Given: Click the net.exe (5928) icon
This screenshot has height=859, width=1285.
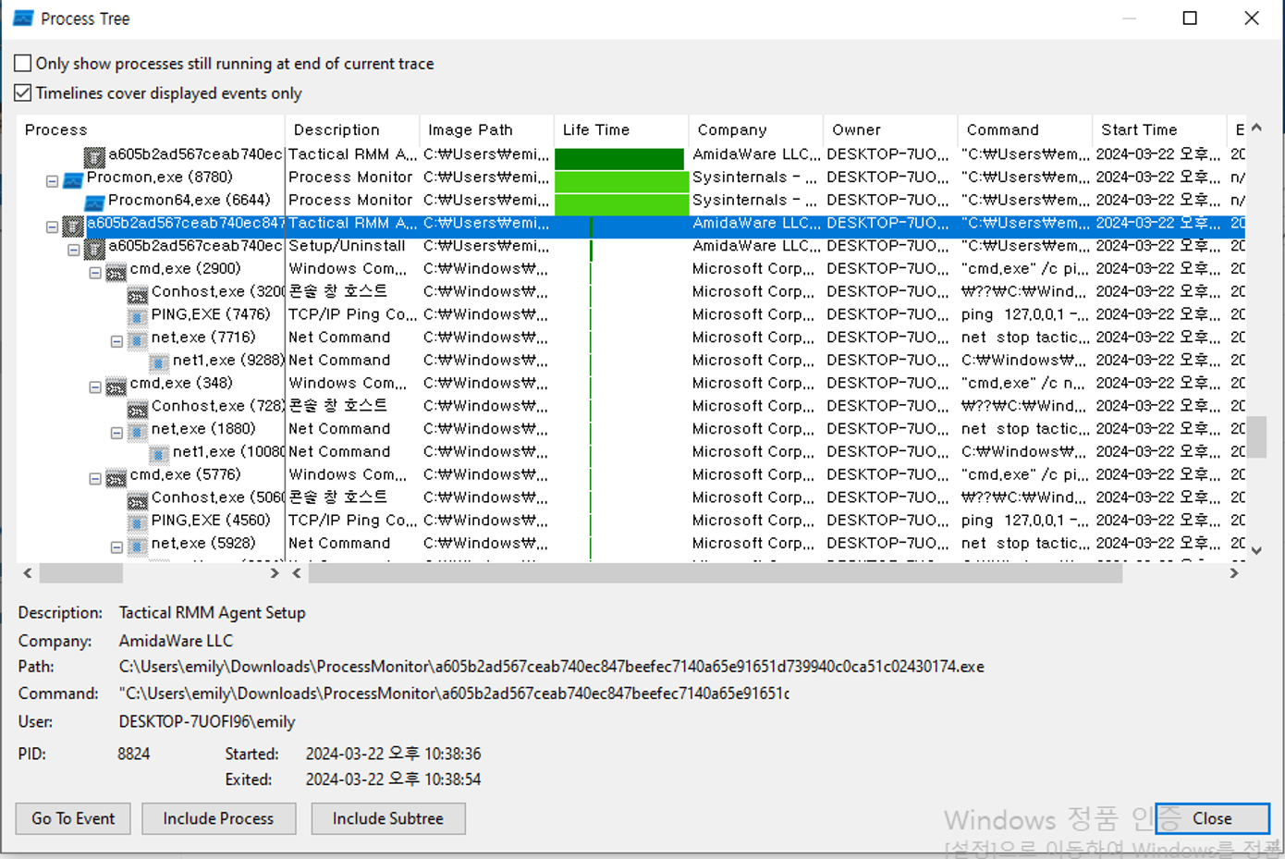Looking at the screenshot, I should [137, 546].
